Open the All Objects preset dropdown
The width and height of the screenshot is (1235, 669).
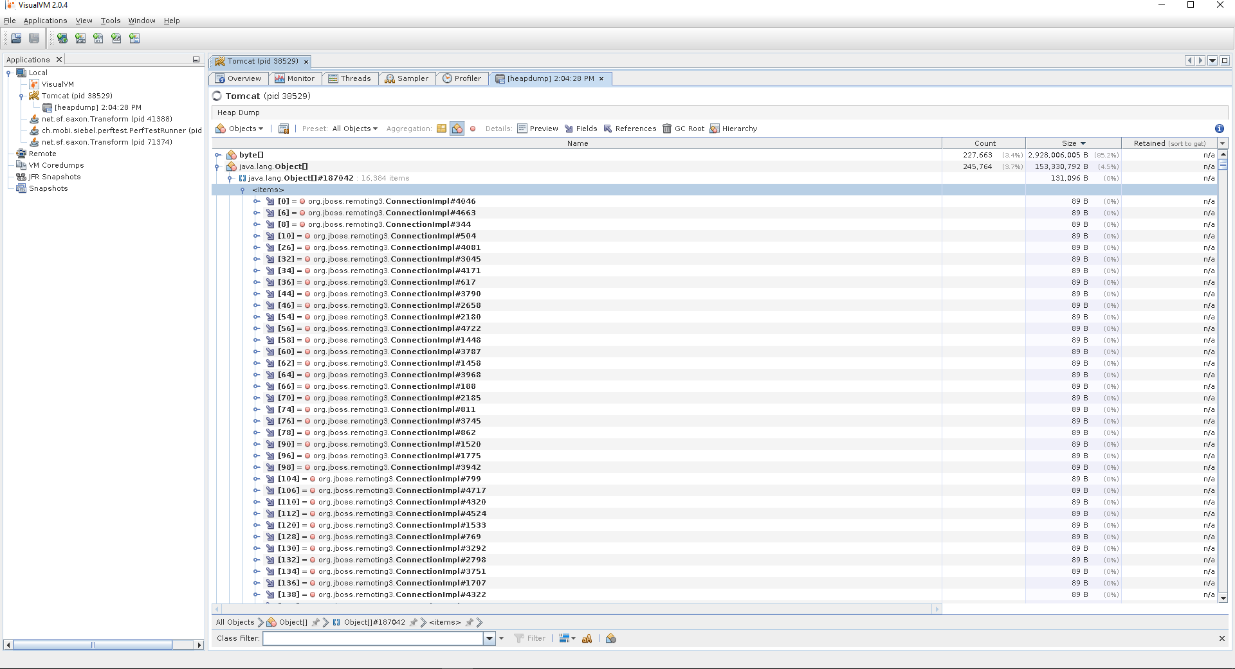click(x=355, y=129)
